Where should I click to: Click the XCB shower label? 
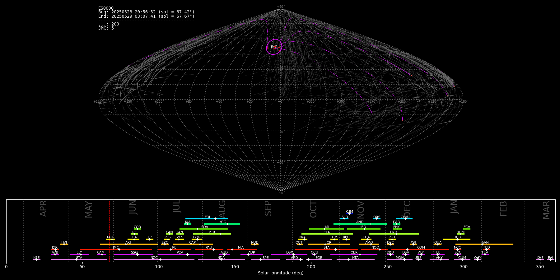point(457,237)
